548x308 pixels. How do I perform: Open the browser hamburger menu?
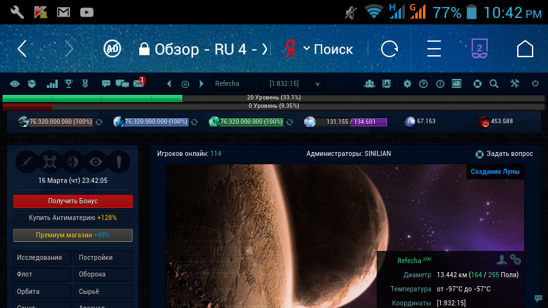click(x=434, y=49)
